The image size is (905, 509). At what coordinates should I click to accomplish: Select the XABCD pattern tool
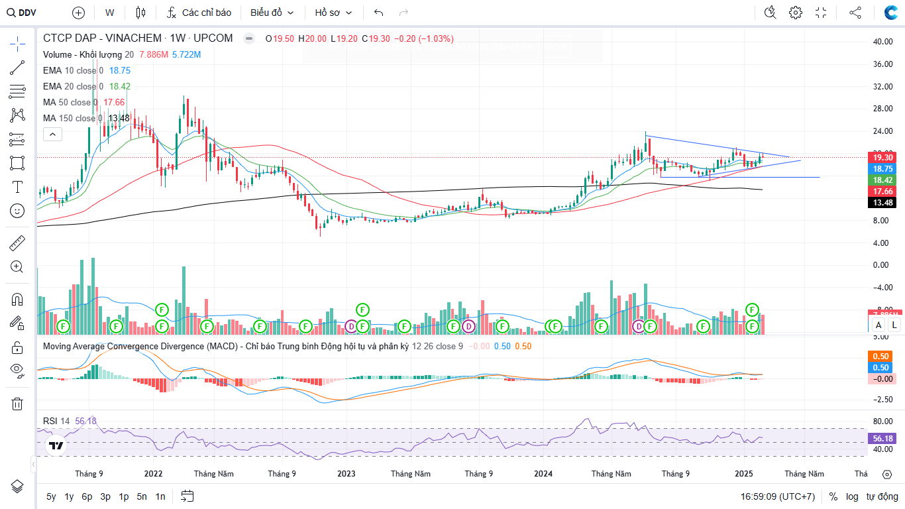[x=17, y=115]
